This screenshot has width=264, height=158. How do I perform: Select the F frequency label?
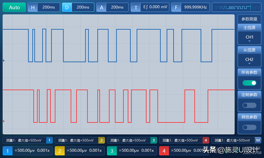click(176, 7)
